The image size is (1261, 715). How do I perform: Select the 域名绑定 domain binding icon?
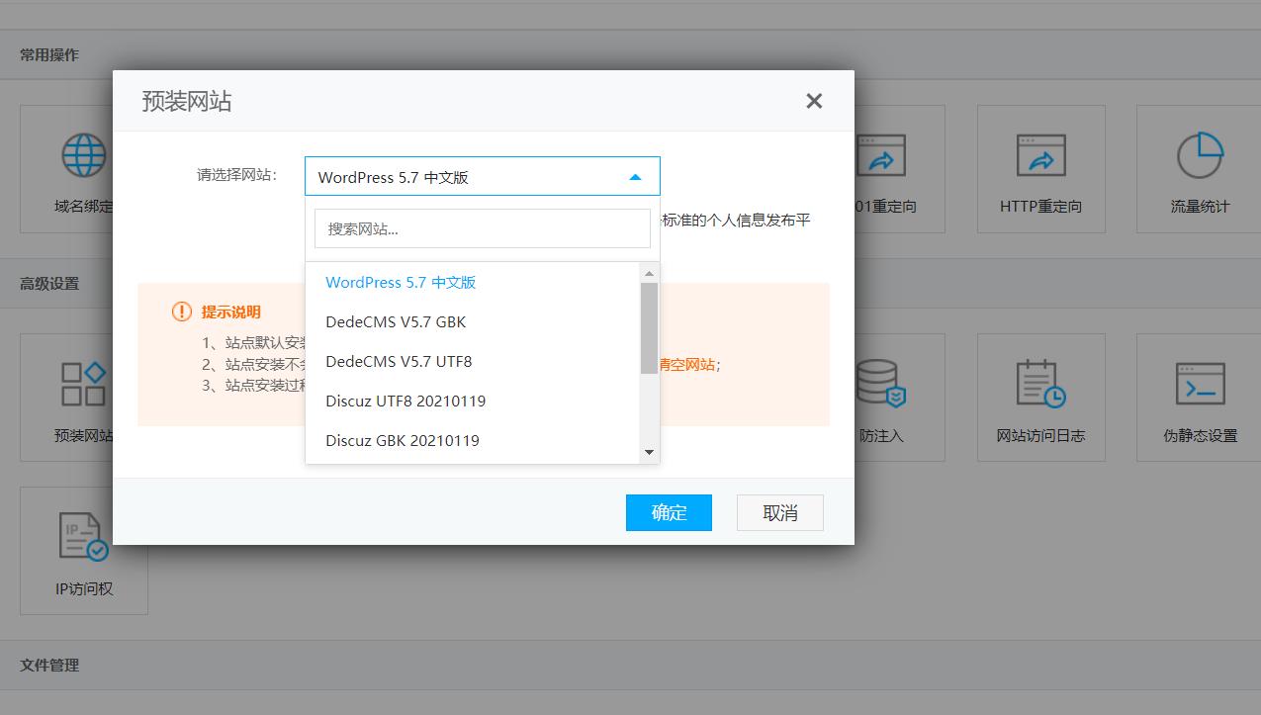[x=83, y=168]
